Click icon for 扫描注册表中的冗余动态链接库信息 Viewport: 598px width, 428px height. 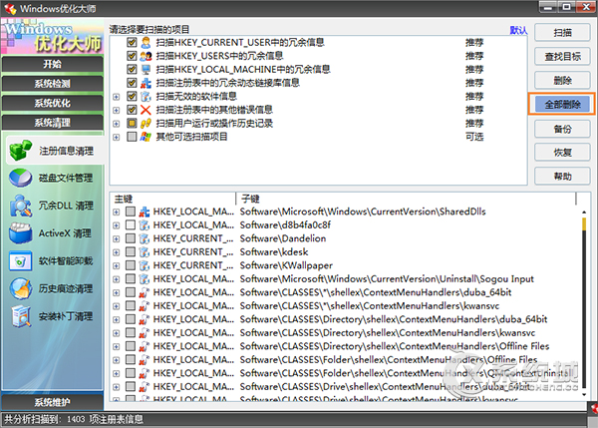click(146, 83)
